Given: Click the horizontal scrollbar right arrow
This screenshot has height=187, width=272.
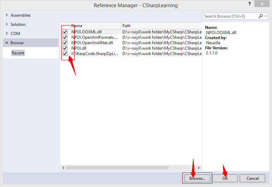Looking at the screenshot, I should pos(199,168).
